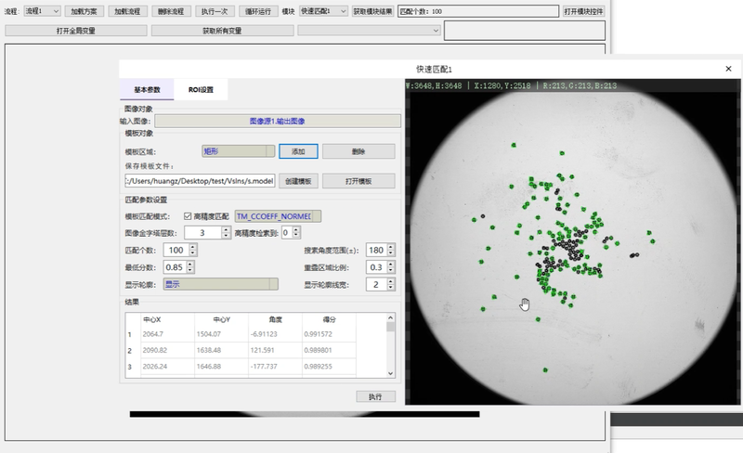Decrease the 重叠区域比例 spinner value

[392, 270]
